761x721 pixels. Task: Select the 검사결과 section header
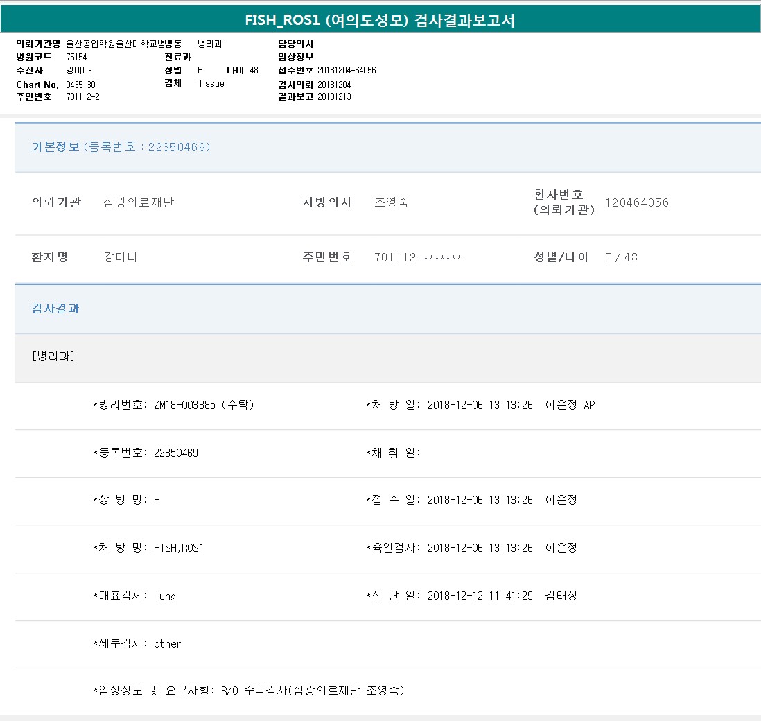pos(55,309)
